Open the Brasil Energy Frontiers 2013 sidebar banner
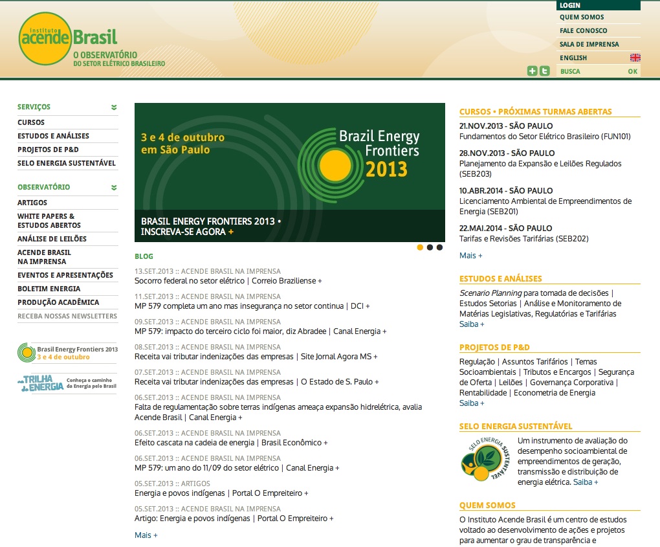The image size is (660, 547). tap(67, 353)
